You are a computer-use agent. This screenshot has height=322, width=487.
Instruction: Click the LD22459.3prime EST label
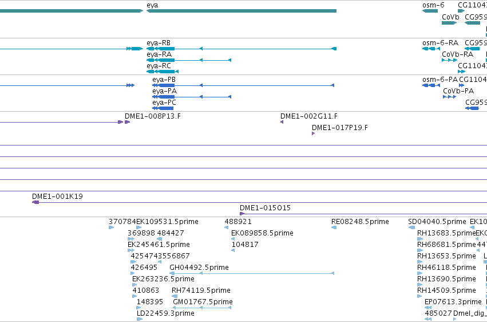coord(165,313)
